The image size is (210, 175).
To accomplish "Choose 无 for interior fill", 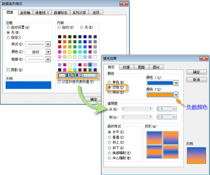I will (x=82, y=28).
